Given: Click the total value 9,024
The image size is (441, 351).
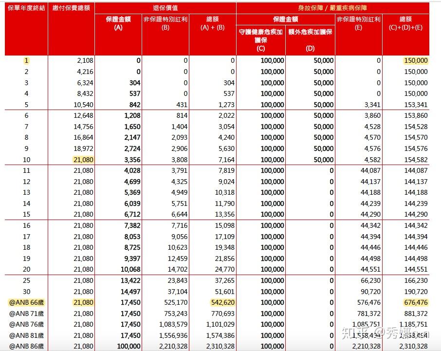Looking at the screenshot, I should click(226, 182).
